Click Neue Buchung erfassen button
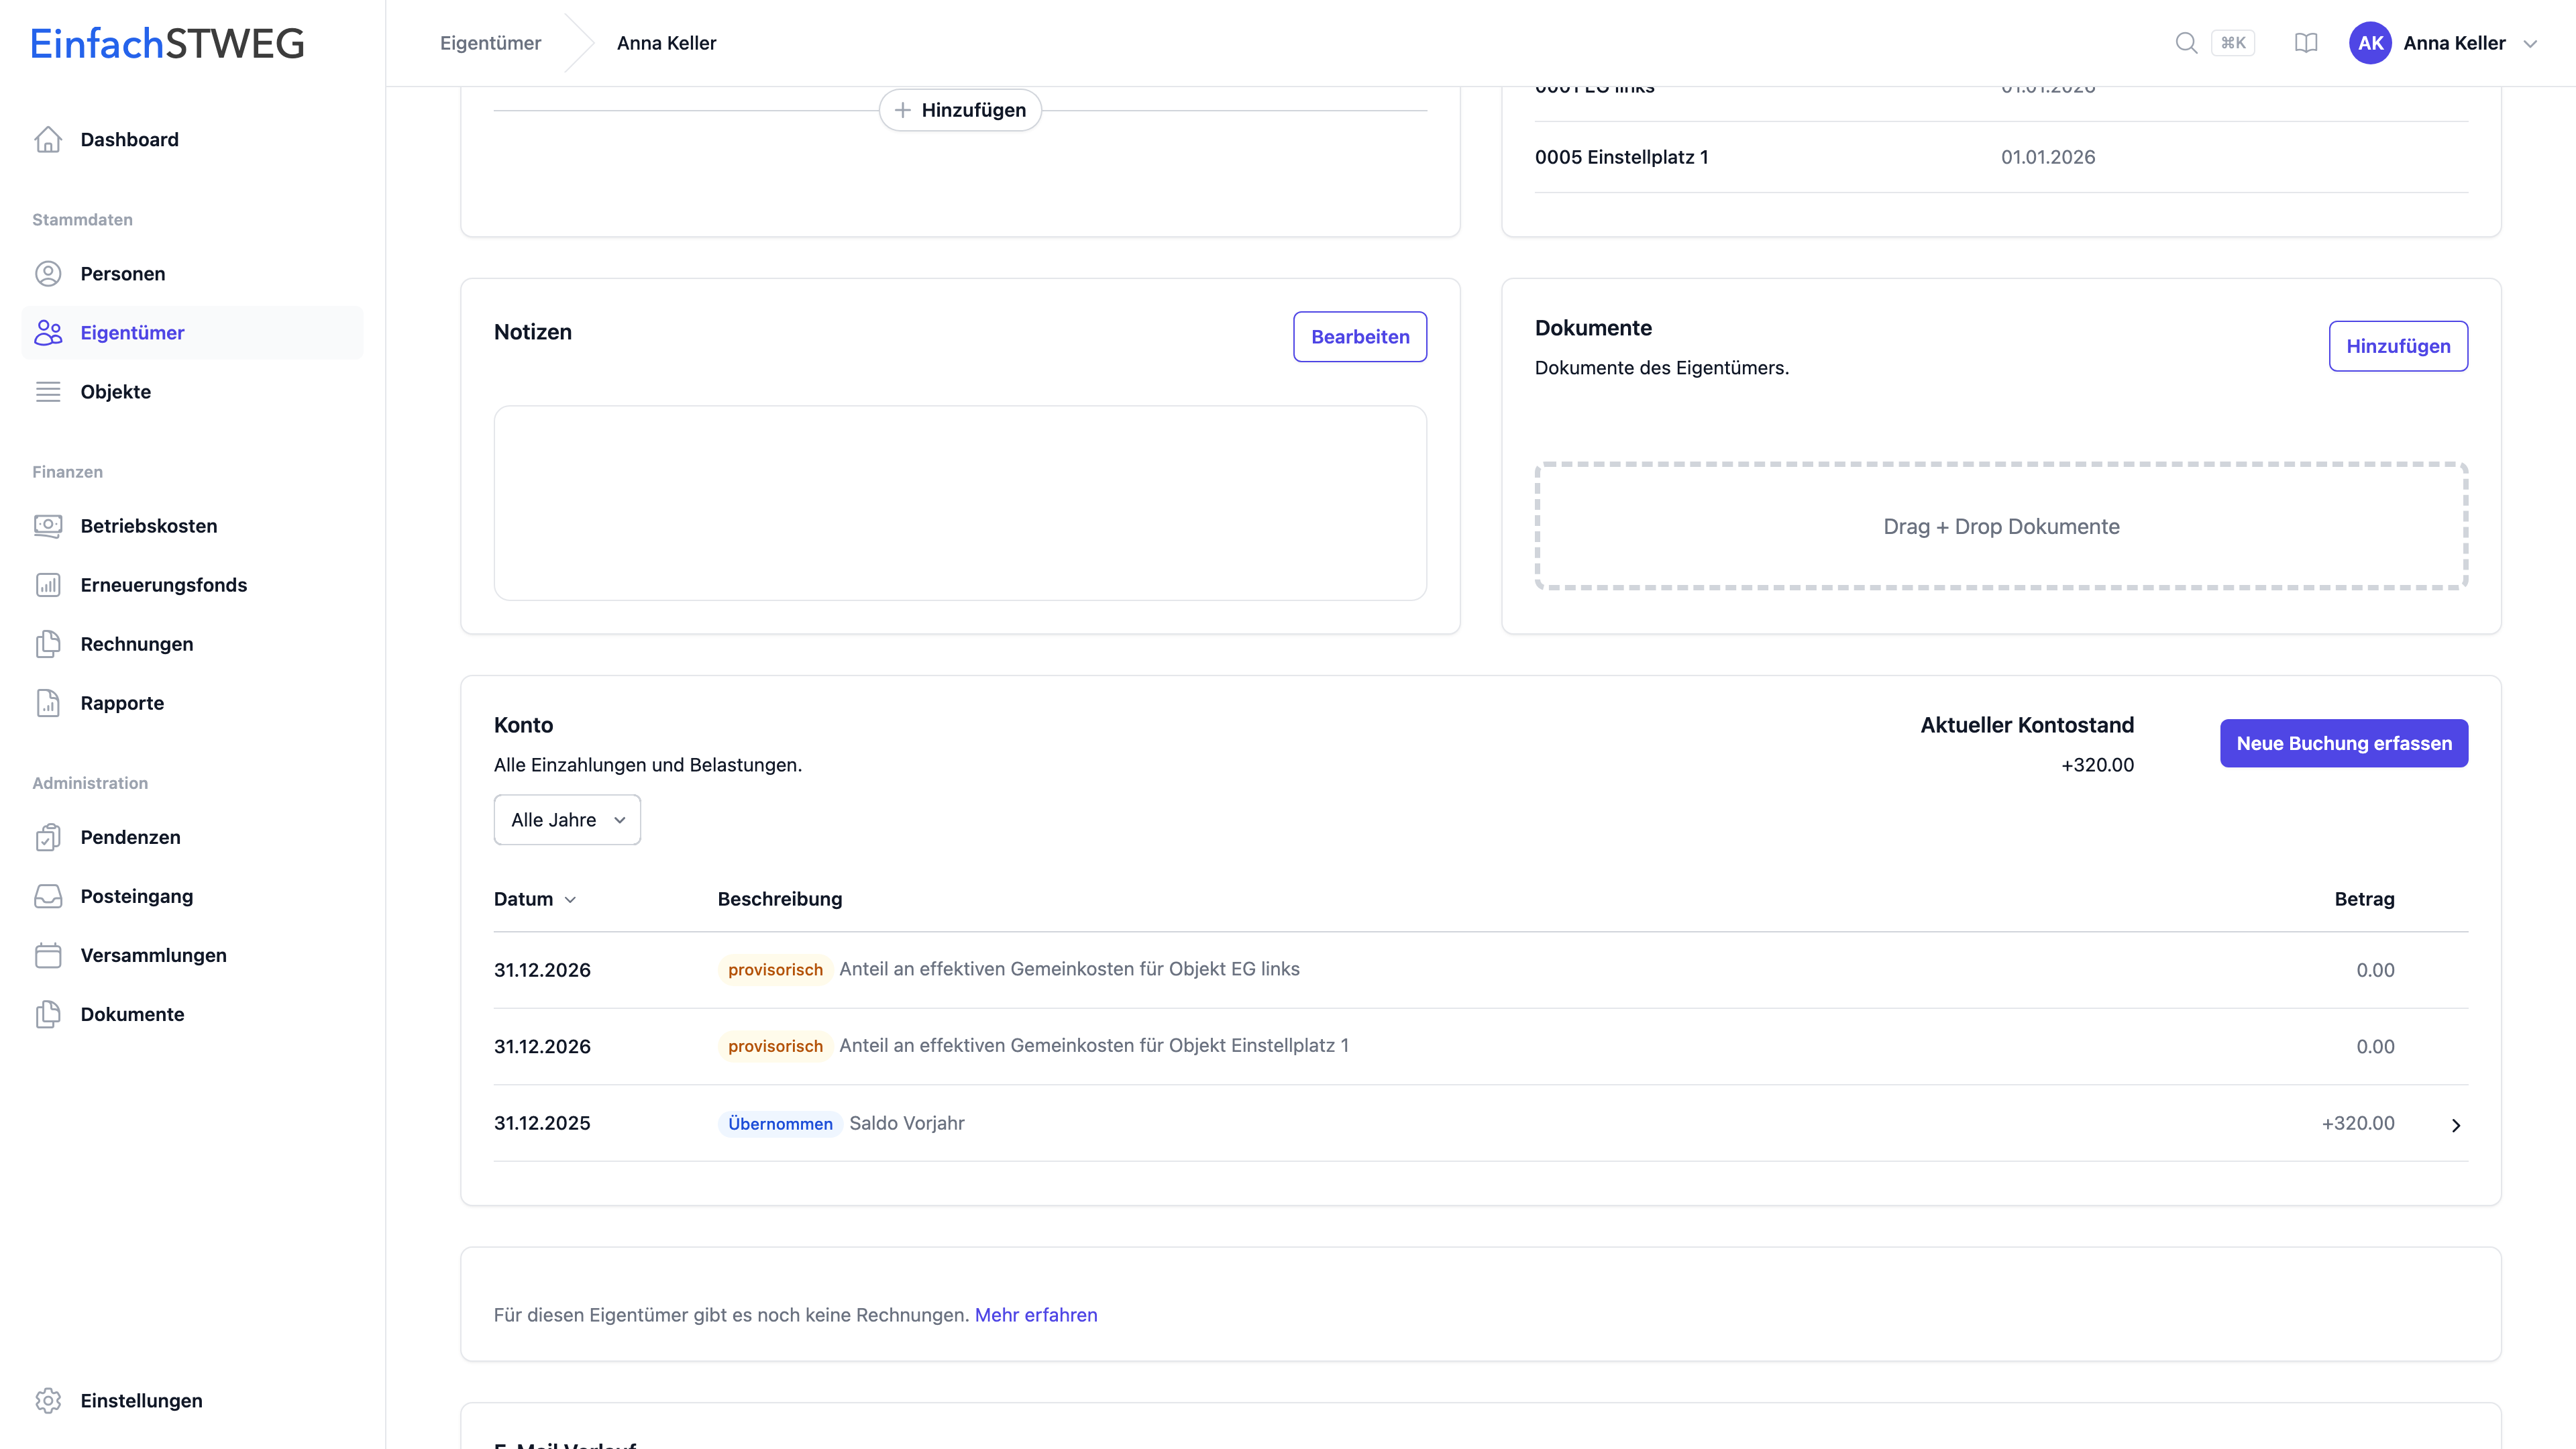This screenshot has height=1449, width=2576. [2344, 743]
